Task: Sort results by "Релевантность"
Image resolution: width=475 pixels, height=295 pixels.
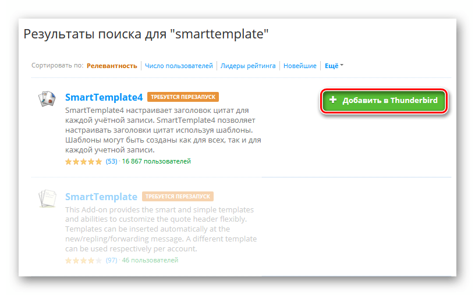Action: (x=112, y=66)
